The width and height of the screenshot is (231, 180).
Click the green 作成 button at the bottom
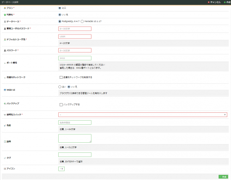tap(223, 177)
